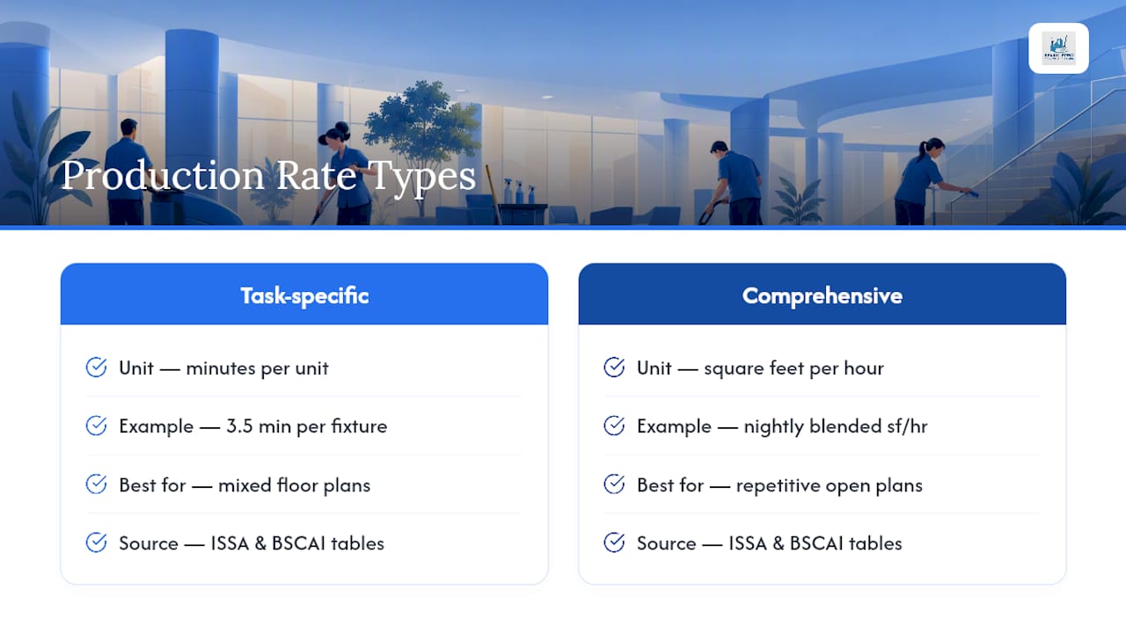Click checkmark icon beside nightly blended sf/hr
The height and width of the screenshot is (633, 1126).
coord(614,426)
